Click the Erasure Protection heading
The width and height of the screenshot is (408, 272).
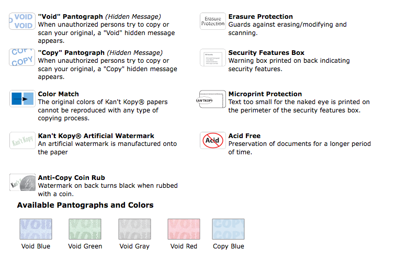coord(260,17)
